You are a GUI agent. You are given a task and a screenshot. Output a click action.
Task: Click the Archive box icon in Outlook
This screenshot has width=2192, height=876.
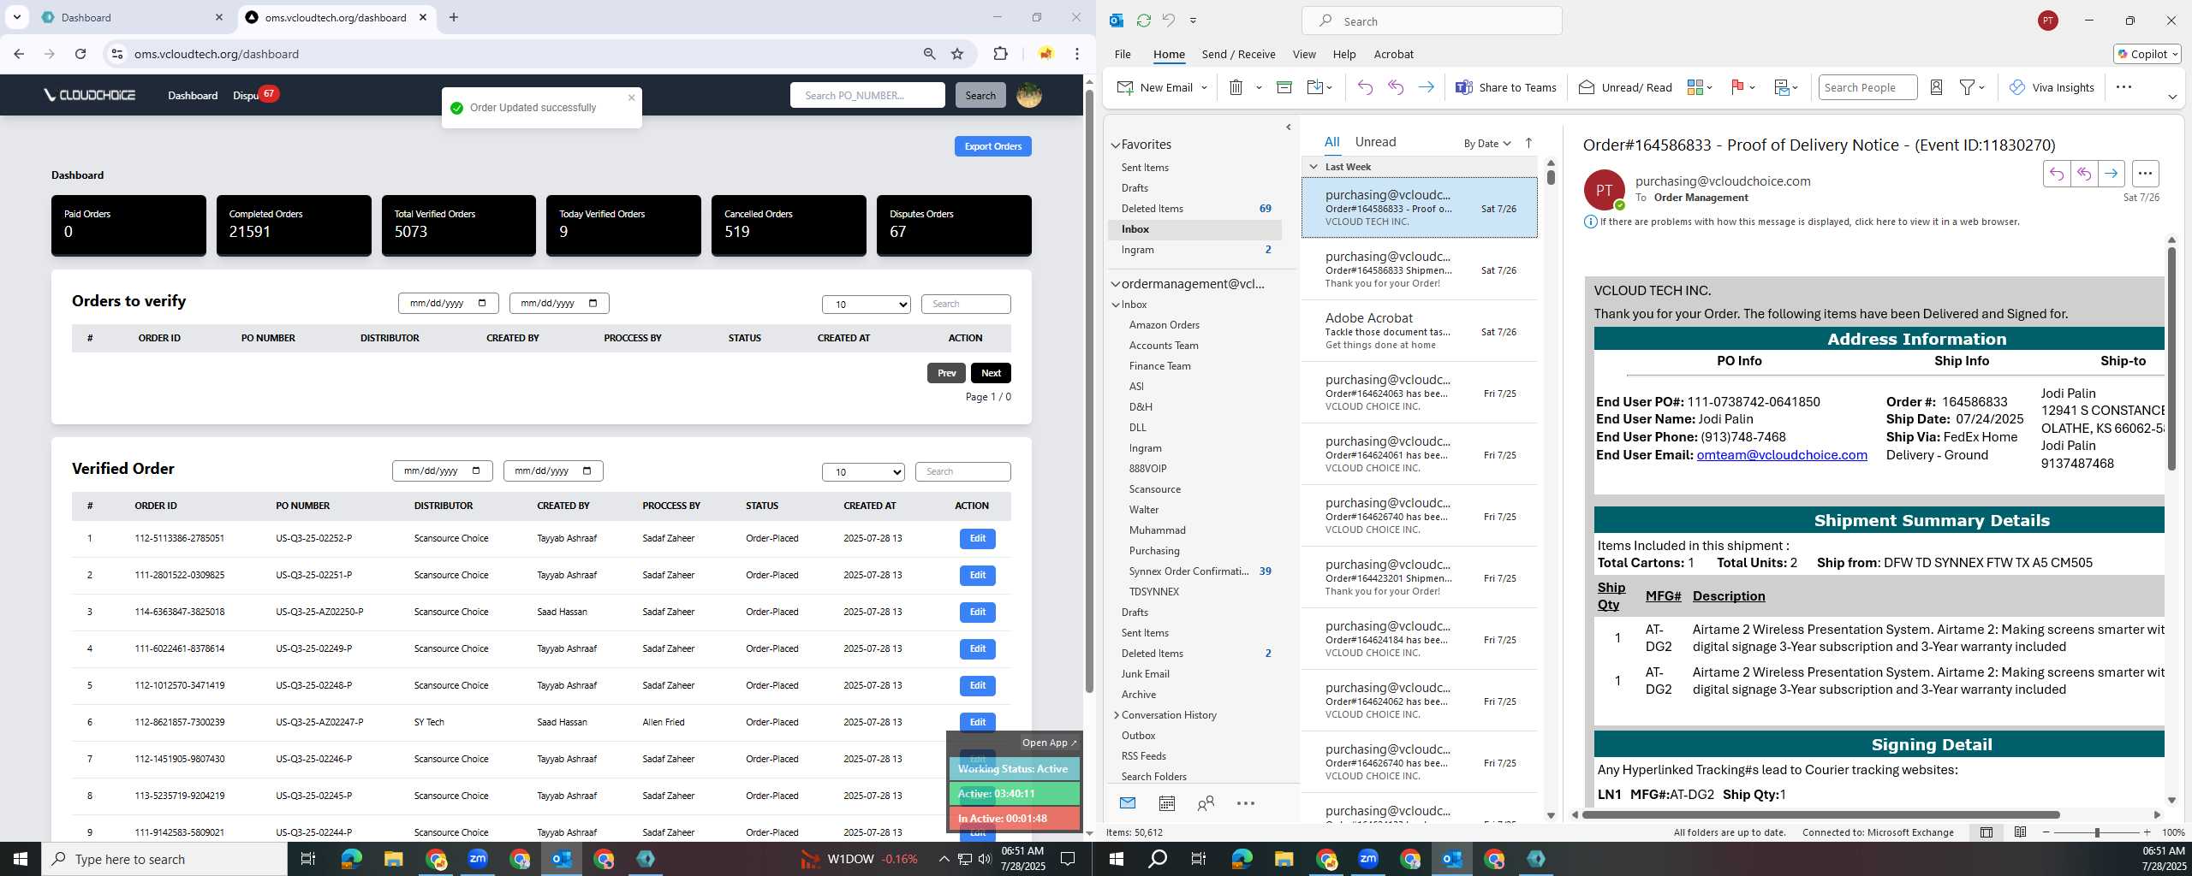1284,87
